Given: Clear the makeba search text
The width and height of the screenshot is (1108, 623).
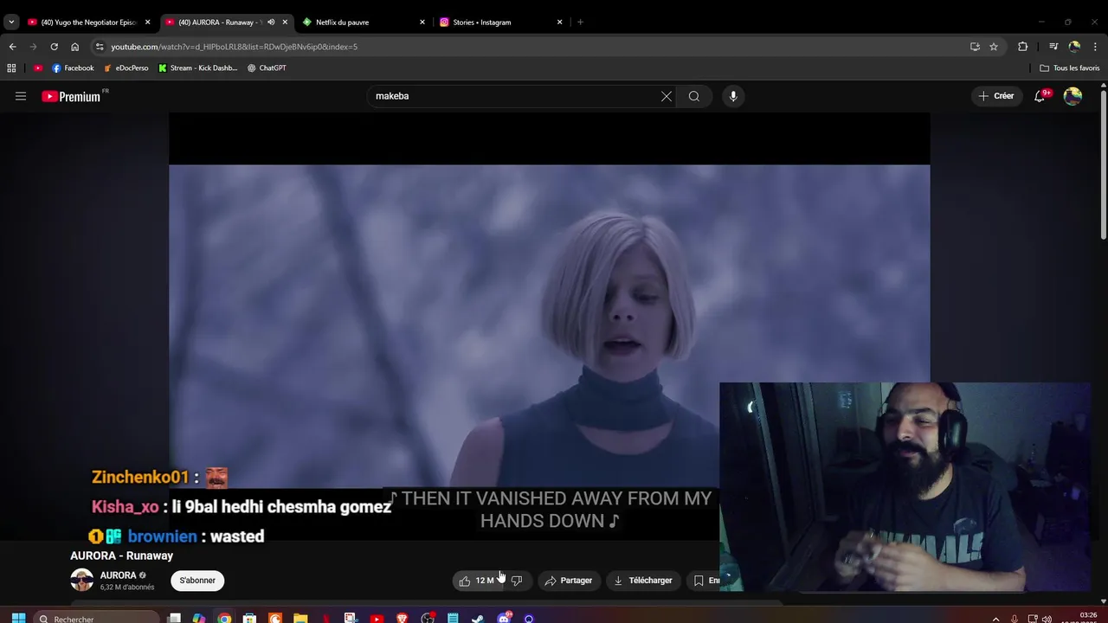Looking at the screenshot, I should click(667, 96).
